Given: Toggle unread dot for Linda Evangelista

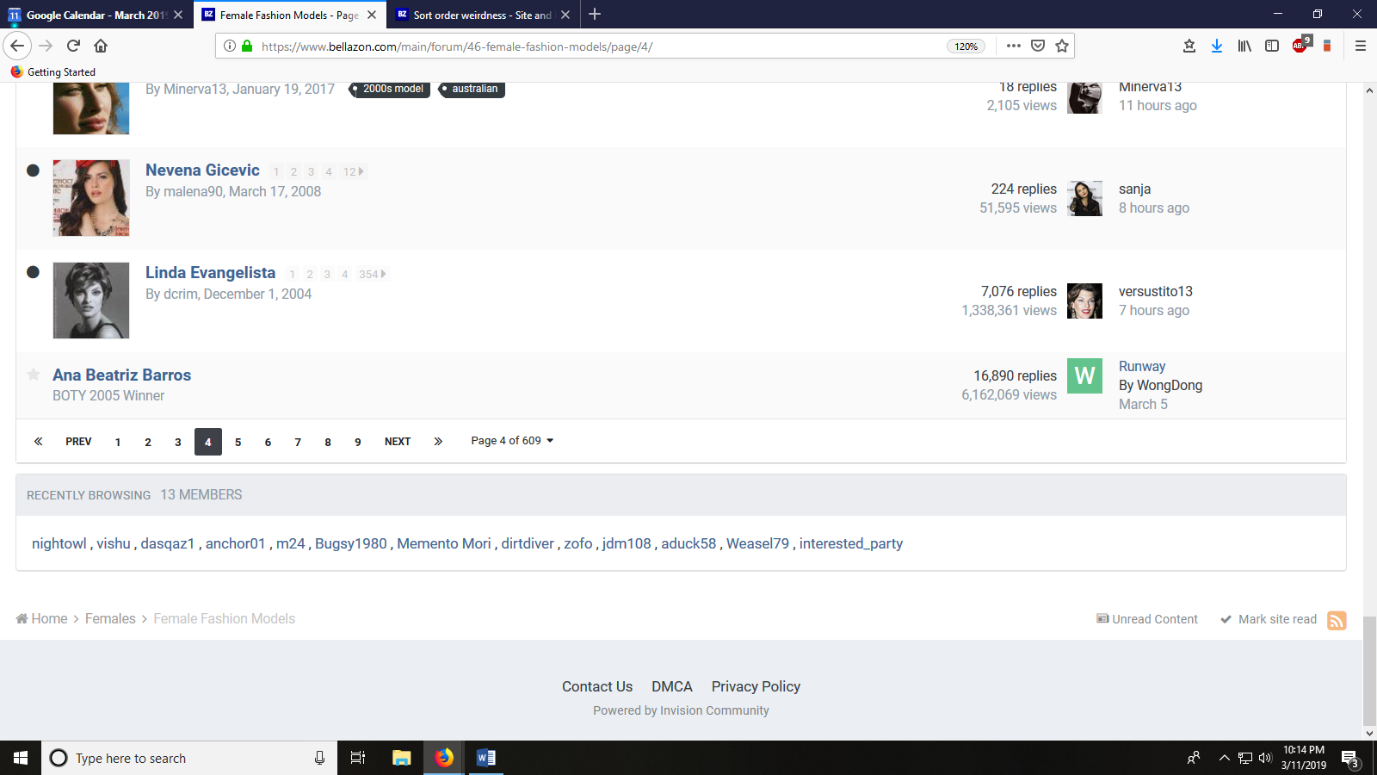Looking at the screenshot, I should (33, 272).
